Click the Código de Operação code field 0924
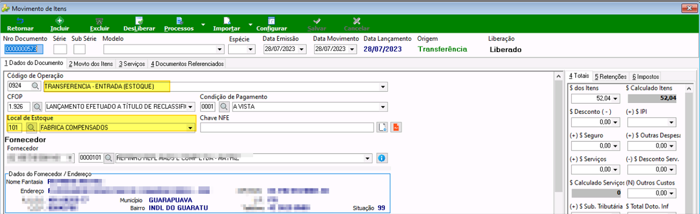The image size is (700, 214). click(18, 86)
